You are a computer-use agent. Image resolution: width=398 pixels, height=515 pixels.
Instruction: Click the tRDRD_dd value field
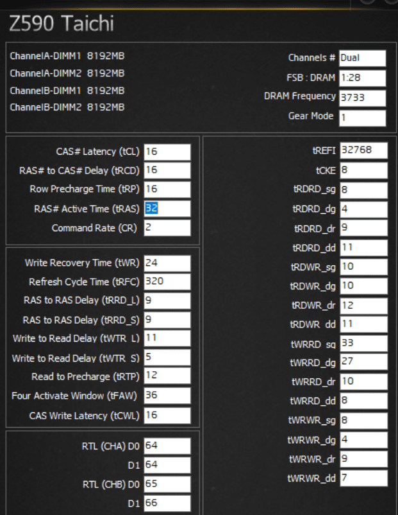point(363,248)
